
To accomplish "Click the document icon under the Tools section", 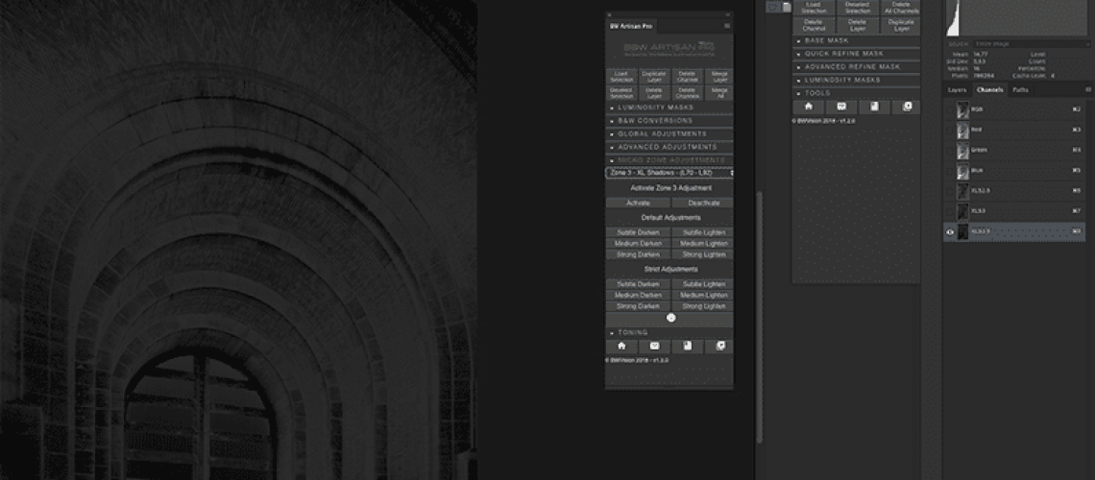I will click(x=874, y=107).
